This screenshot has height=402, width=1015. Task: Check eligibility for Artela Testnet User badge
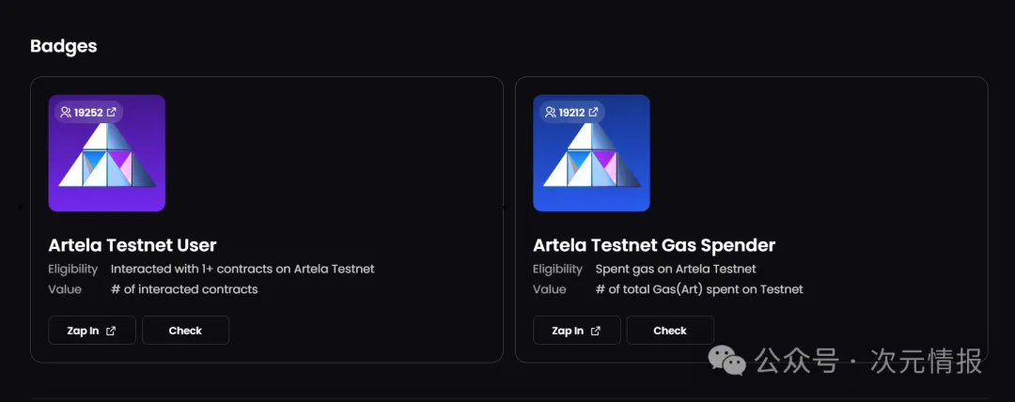(185, 331)
